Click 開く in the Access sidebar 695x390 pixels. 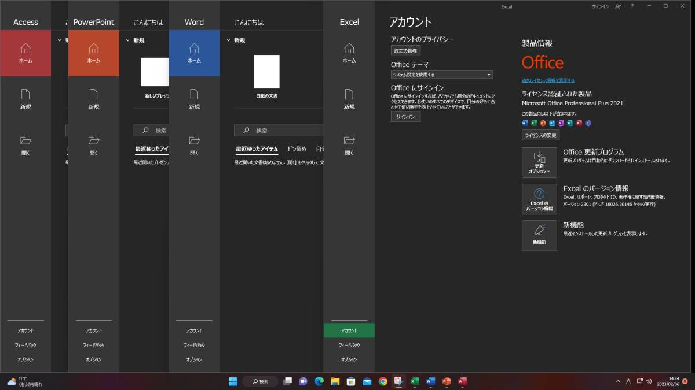(25, 146)
